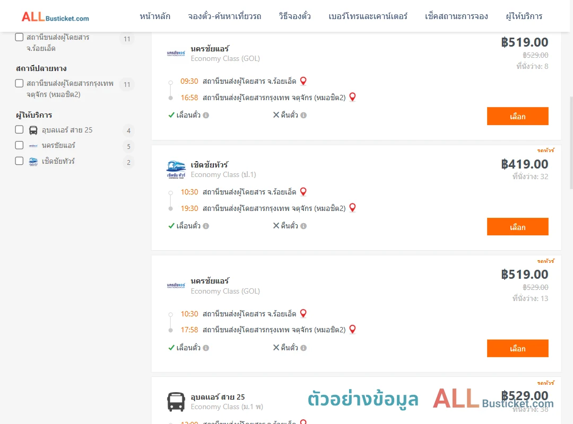Open เลื่อนตั๋ว info icon on เชิดชัยทัวร์ trip
Image resolution: width=573 pixels, height=424 pixels.
tap(206, 226)
